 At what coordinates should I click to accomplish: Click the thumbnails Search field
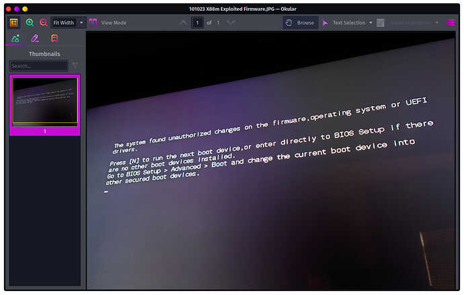(x=39, y=66)
